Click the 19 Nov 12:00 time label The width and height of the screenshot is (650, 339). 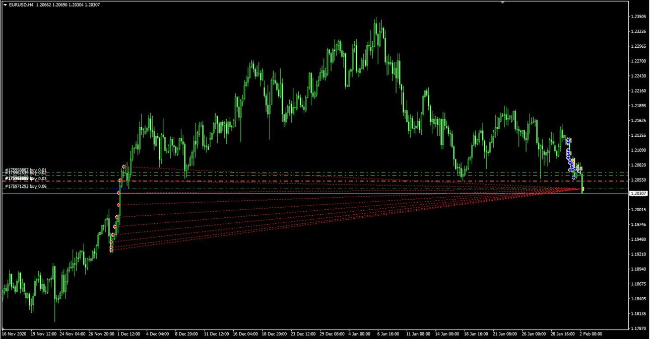coord(44,333)
